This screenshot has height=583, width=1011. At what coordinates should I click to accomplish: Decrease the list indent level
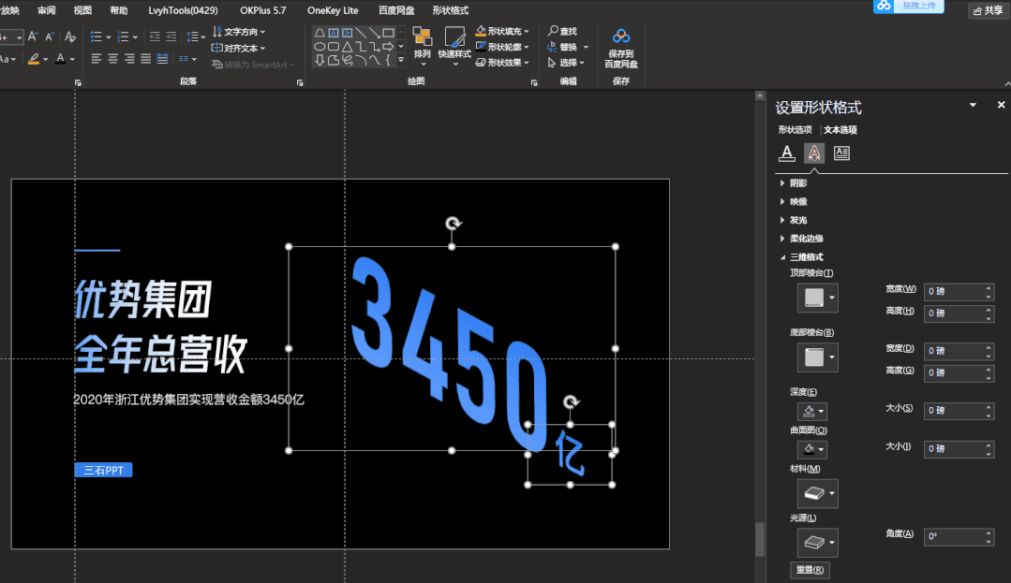[155, 36]
